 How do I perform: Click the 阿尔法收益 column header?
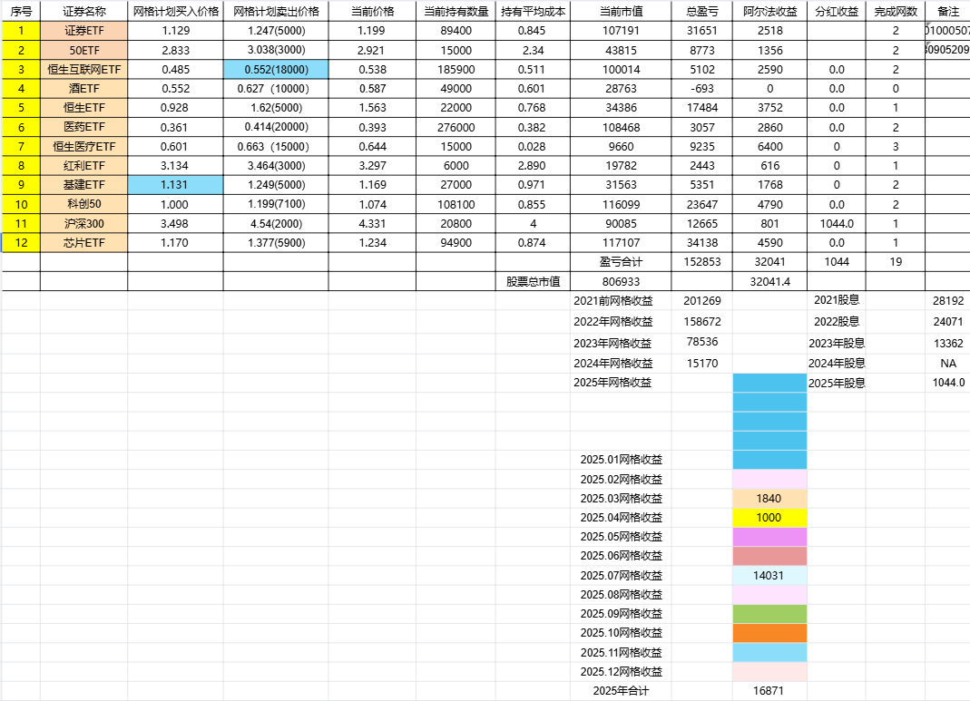[769, 12]
